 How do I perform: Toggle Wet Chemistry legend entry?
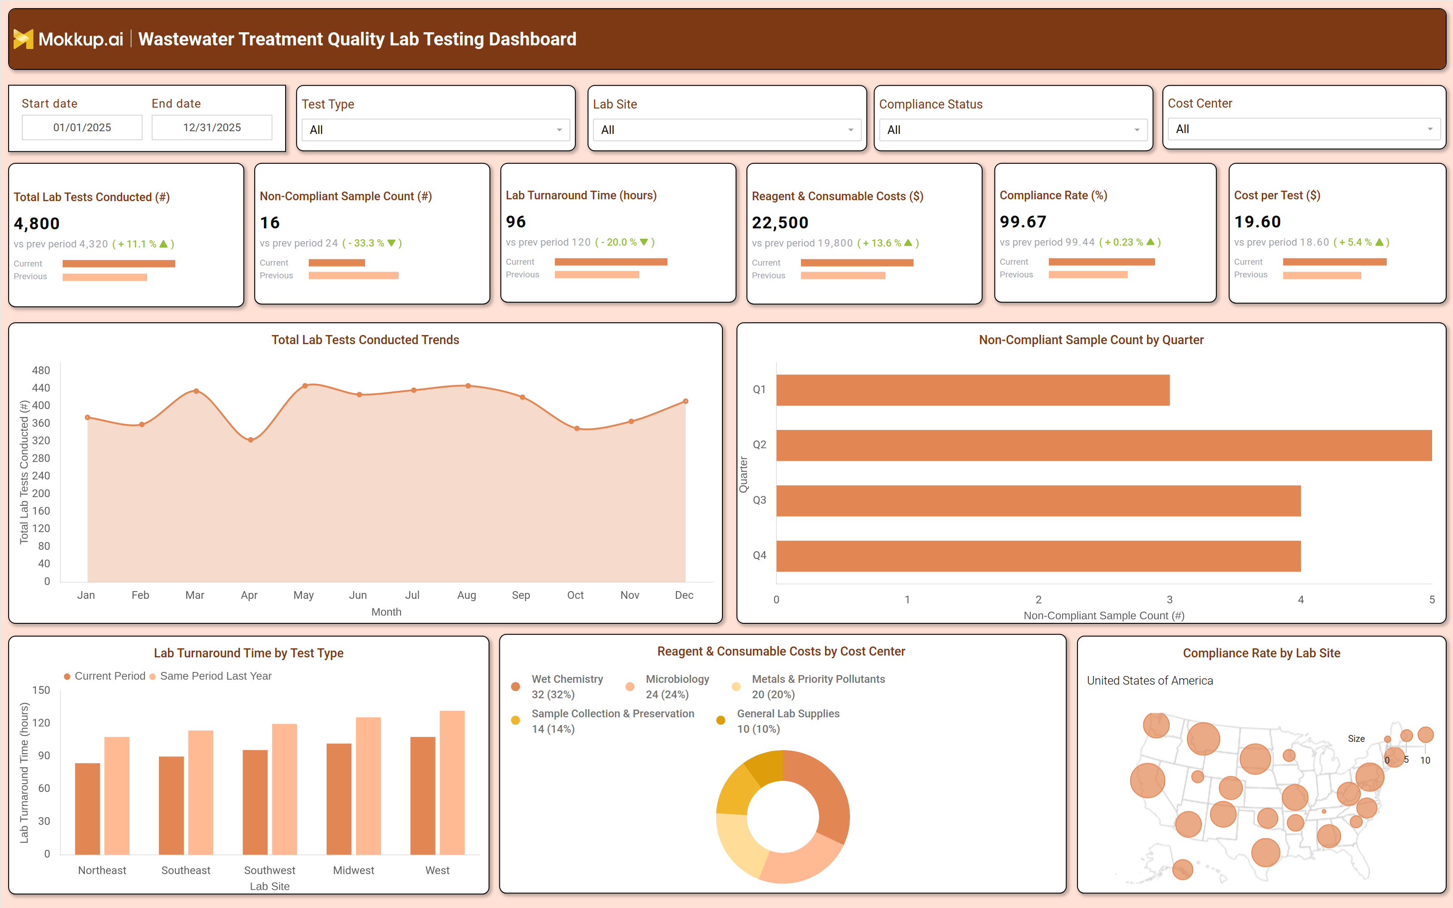coord(558,686)
